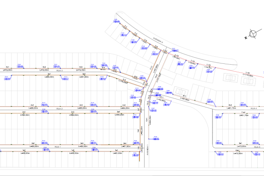The width and height of the screenshot is (264, 176).
Task: Select the L=42,60m length annotation
Action: point(161,100)
